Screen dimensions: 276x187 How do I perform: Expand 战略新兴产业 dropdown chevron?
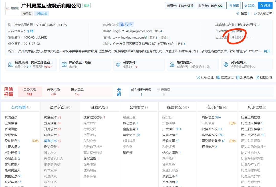pyautogui.click(x=259, y=25)
